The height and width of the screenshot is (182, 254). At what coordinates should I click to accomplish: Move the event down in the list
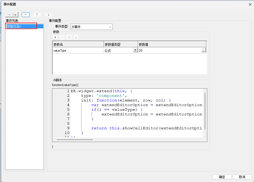coord(48,15)
